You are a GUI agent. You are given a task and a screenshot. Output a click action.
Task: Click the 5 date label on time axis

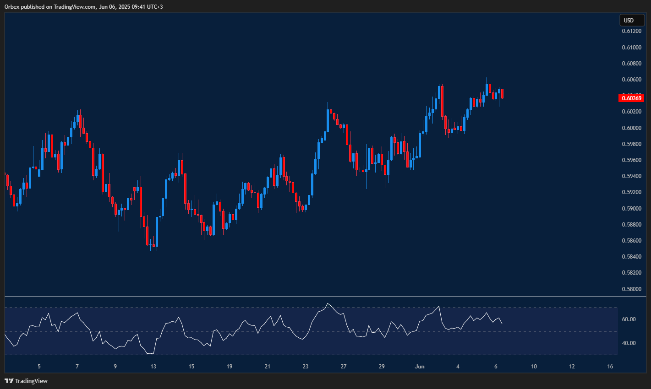click(39, 367)
